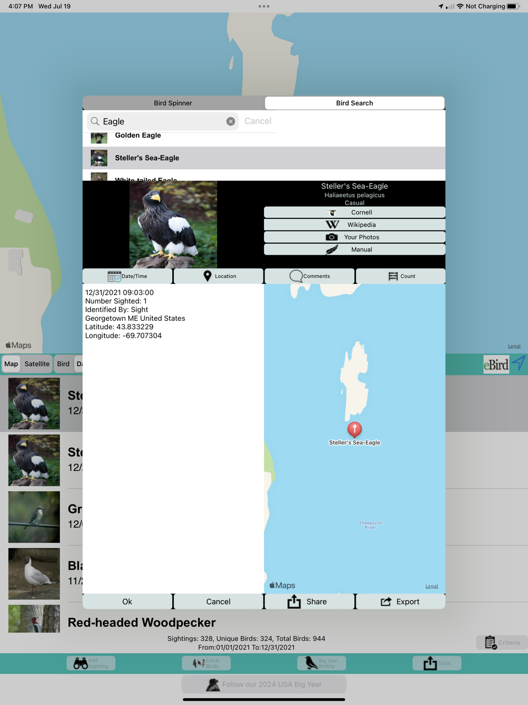Select the Map view segment
This screenshot has height=705, width=528.
click(x=11, y=364)
